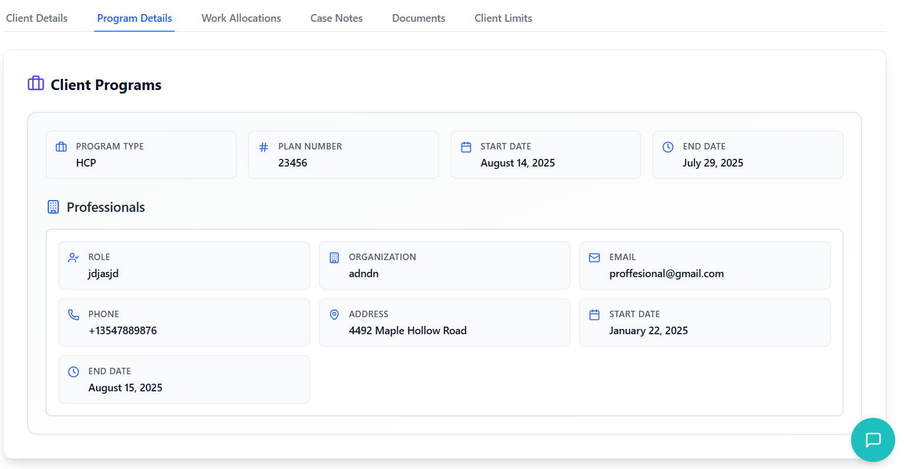Click the building icon beside Professionals heading
The height and width of the screenshot is (469, 904).
(x=53, y=207)
